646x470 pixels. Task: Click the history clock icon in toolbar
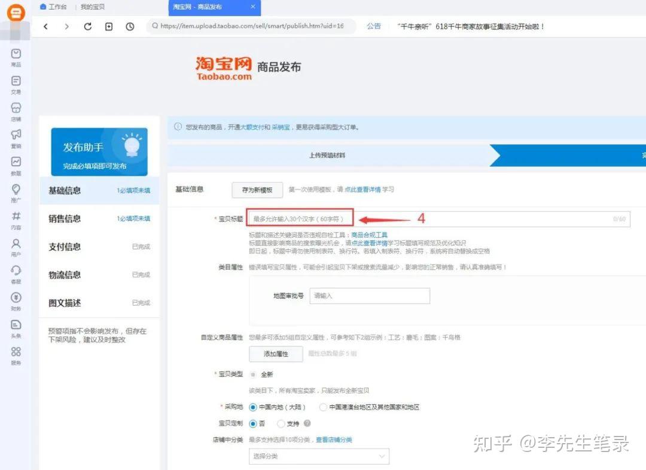pyautogui.click(x=130, y=26)
